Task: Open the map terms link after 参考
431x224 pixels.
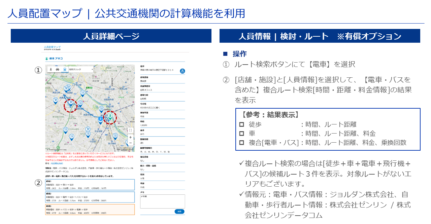Action: 57,163
